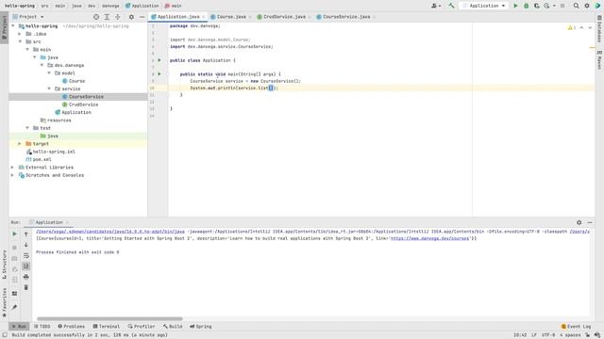The height and width of the screenshot is (339, 604).
Task: Toggle the Maven tool window on right edge
Action: [599, 59]
